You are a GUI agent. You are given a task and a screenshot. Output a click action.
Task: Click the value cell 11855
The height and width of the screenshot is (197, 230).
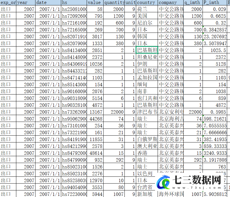click(x=95, y=139)
